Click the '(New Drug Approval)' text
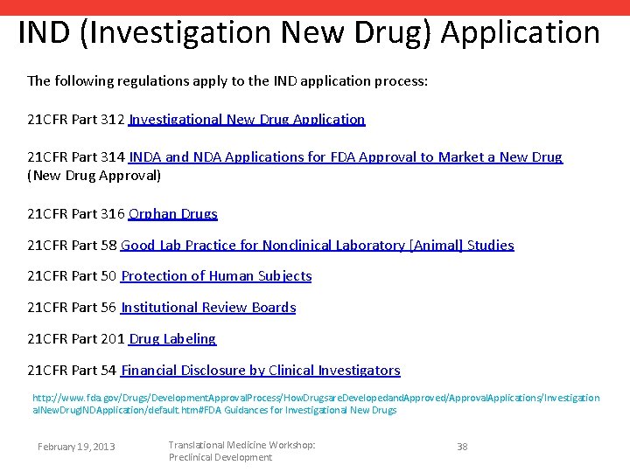This screenshot has width=630, height=472. point(94,176)
